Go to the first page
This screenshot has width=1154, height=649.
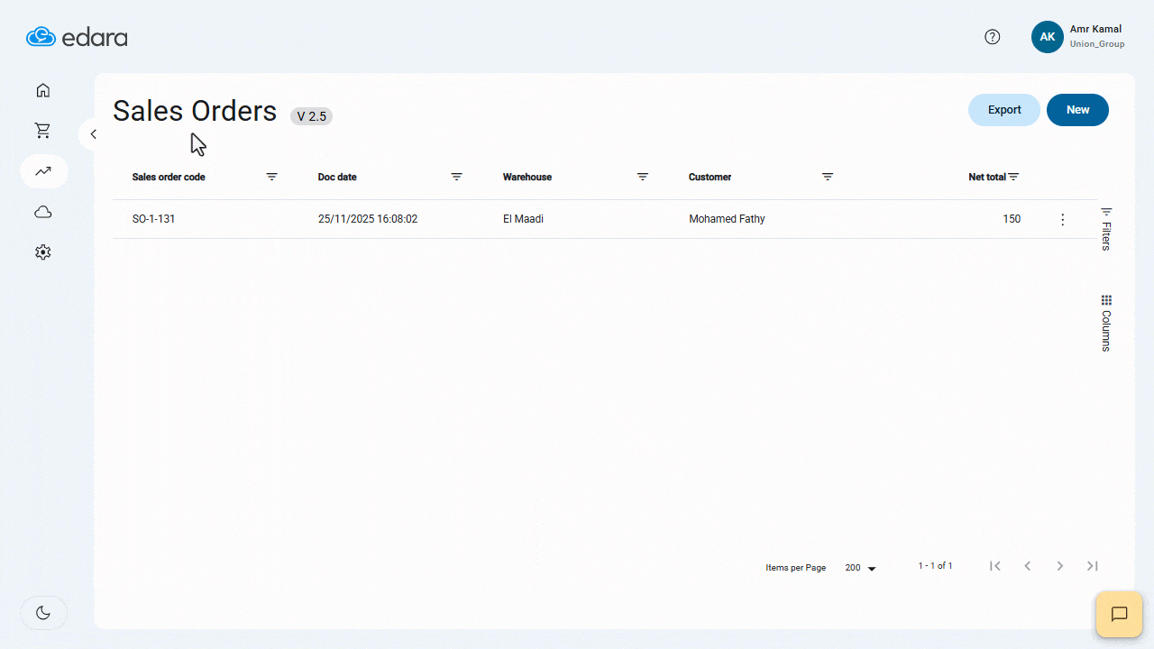click(995, 566)
